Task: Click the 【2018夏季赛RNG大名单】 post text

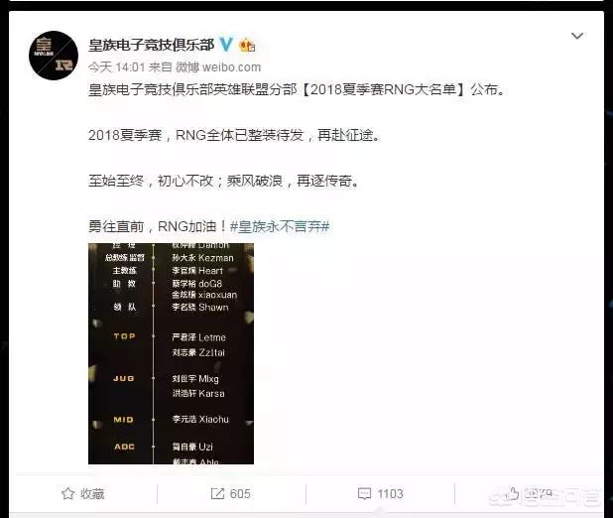Action: [382, 89]
